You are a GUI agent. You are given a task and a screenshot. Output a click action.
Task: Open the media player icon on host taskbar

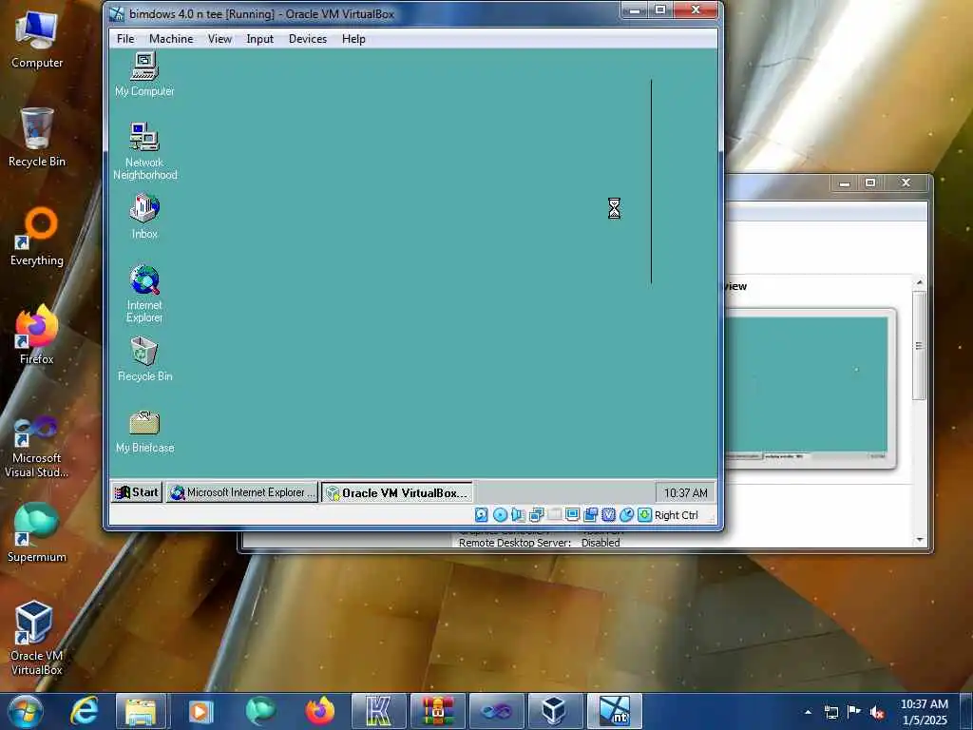click(200, 711)
